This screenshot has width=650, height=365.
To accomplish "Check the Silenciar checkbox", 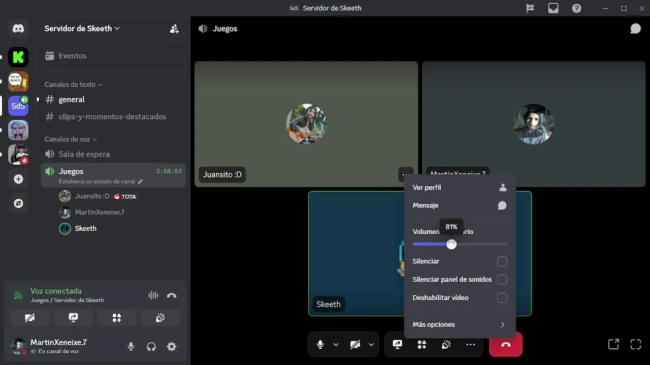I will 502,262.
